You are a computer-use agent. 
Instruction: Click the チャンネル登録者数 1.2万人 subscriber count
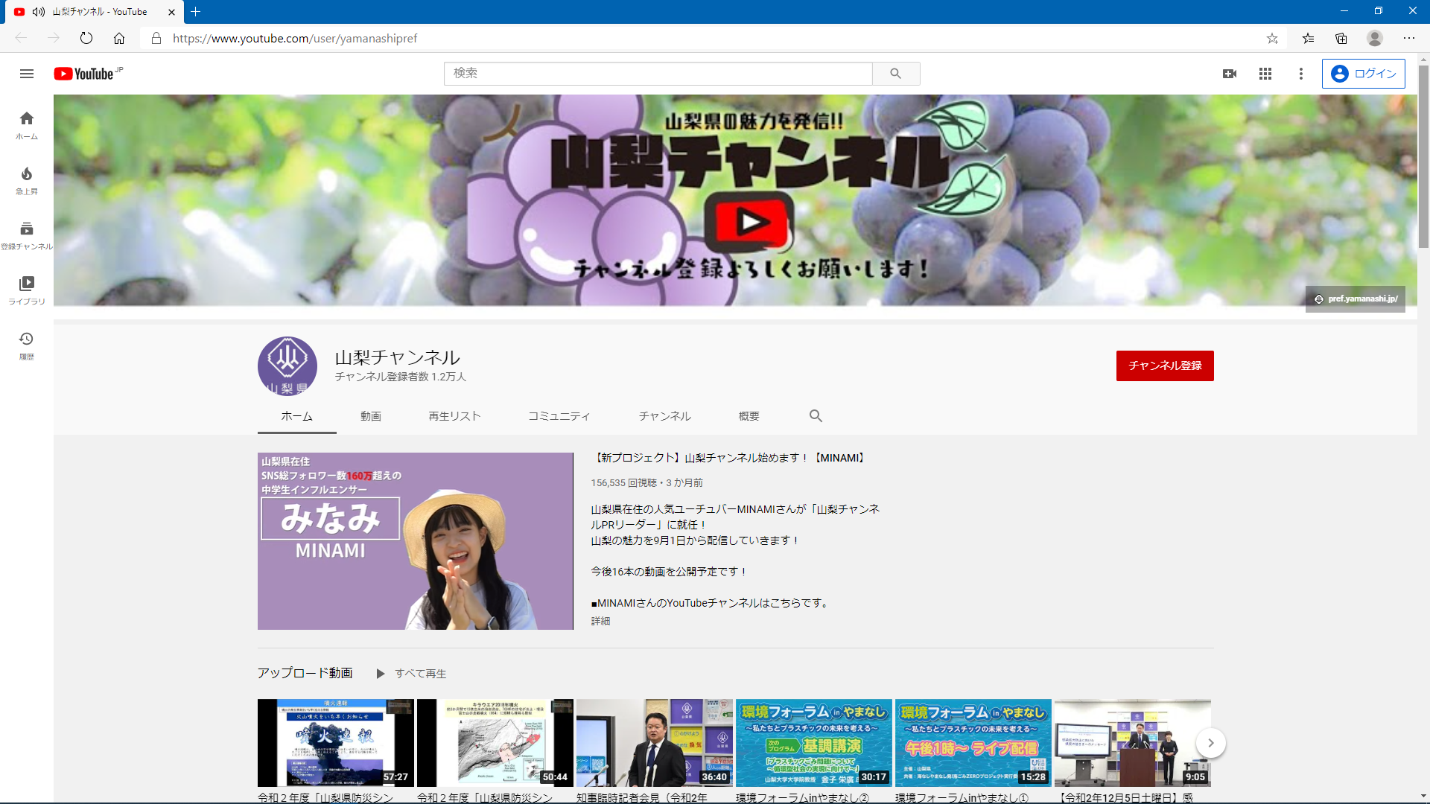[x=401, y=377]
